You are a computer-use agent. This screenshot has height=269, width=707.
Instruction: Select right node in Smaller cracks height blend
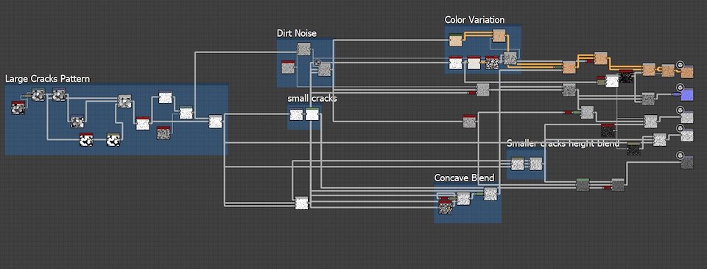pos(535,164)
